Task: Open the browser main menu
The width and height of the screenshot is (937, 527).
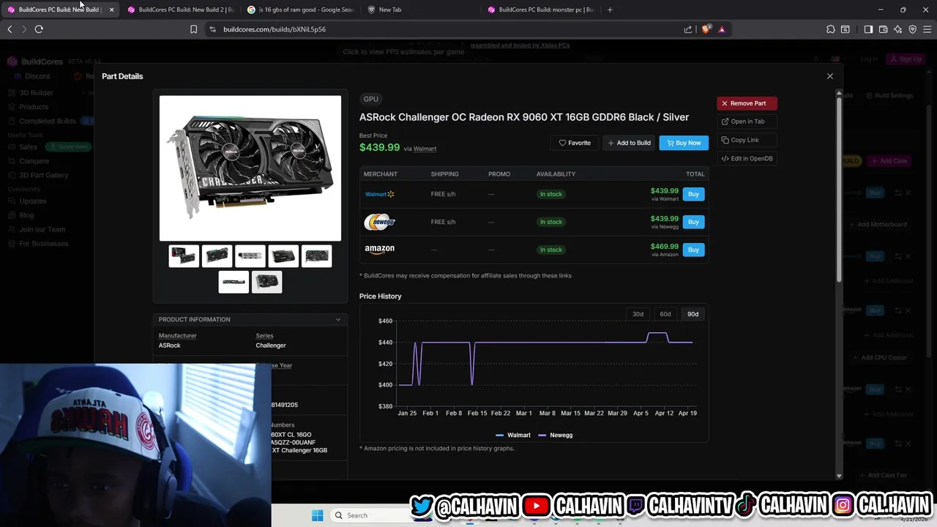Action: [x=927, y=29]
